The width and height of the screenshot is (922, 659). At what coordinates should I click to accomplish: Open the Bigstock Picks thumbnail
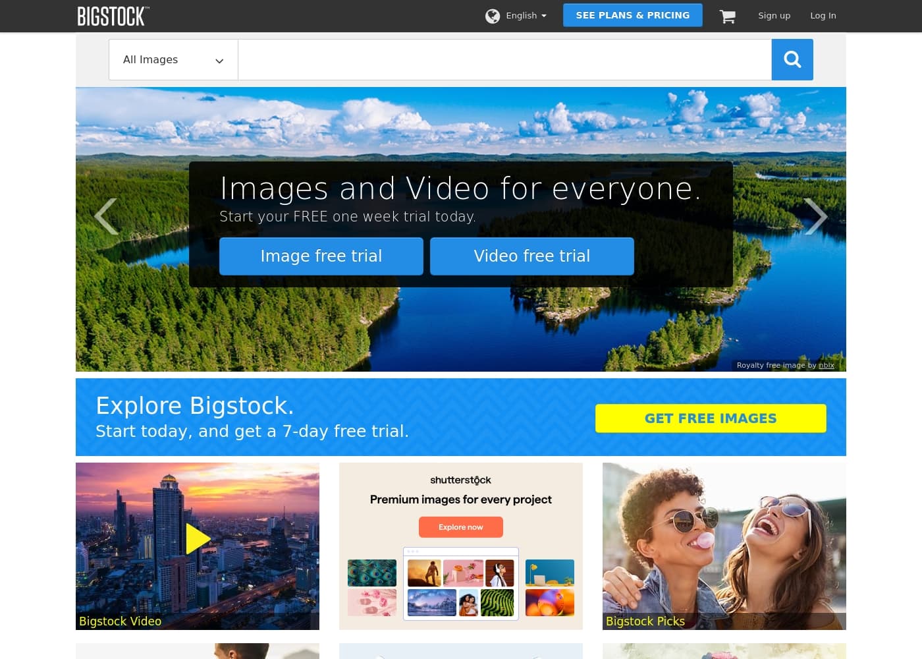coord(724,546)
